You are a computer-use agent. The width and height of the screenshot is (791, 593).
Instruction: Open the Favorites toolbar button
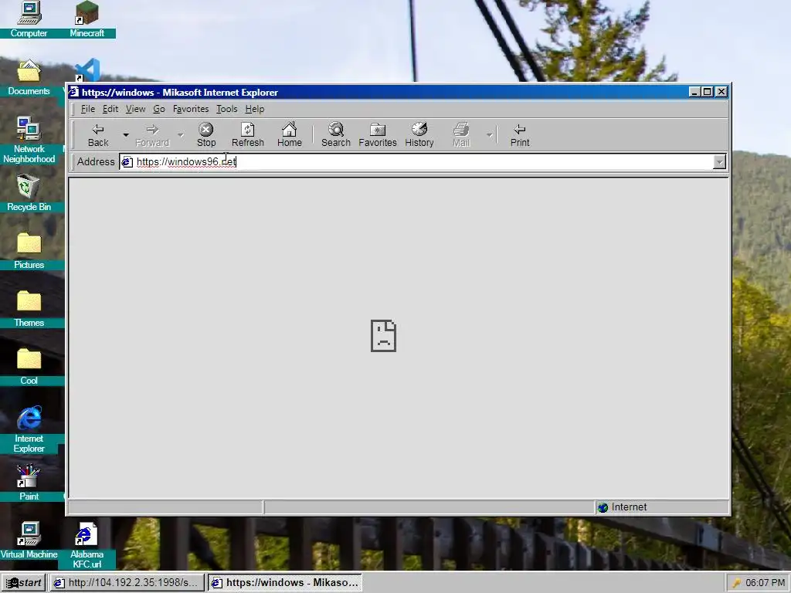click(x=377, y=135)
